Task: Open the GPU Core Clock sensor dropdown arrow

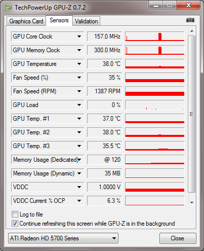Action: point(79,37)
